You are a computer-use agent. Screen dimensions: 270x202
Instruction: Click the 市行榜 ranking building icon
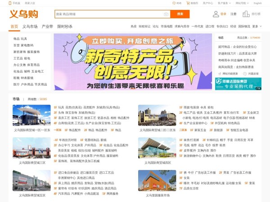pos(246,14)
